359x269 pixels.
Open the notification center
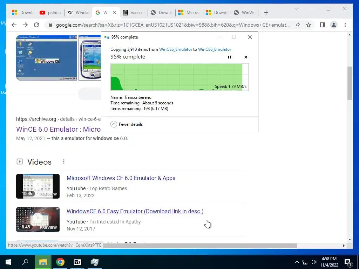click(x=348, y=262)
